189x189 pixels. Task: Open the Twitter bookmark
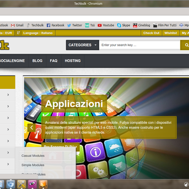75,25
